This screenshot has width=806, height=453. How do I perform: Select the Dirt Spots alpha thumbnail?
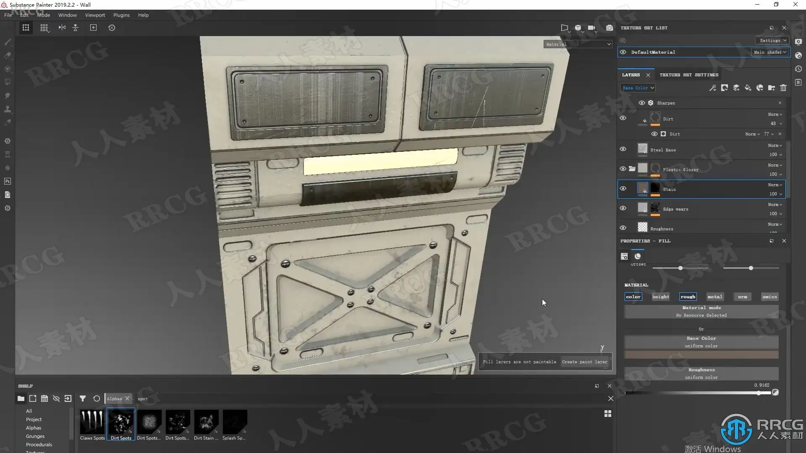[121, 422]
